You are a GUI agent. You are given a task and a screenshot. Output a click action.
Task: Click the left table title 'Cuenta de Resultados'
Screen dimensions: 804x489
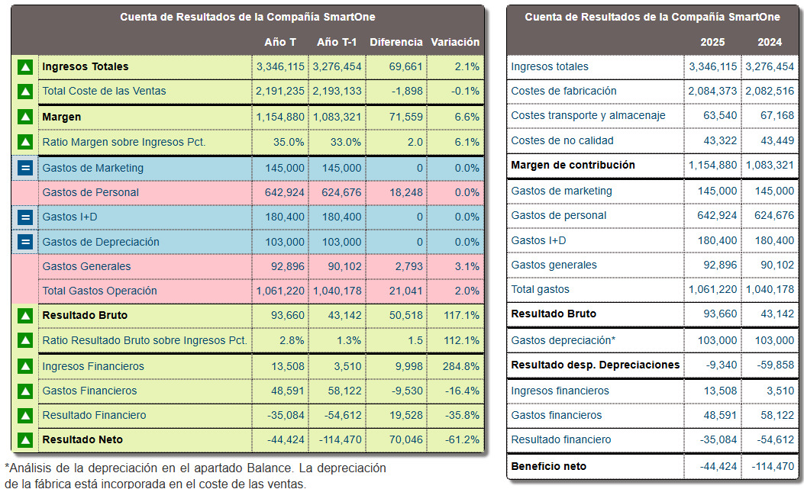click(x=247, y=17)
